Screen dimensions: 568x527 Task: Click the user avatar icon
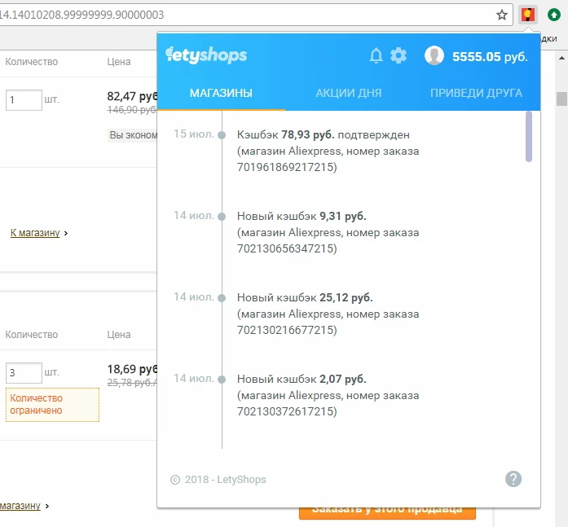pyautogui.click(x=434, y=55)
